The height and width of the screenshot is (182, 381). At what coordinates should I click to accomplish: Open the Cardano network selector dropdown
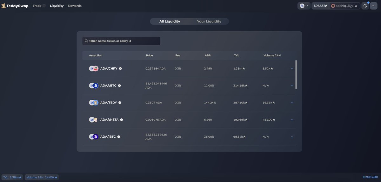304,6
